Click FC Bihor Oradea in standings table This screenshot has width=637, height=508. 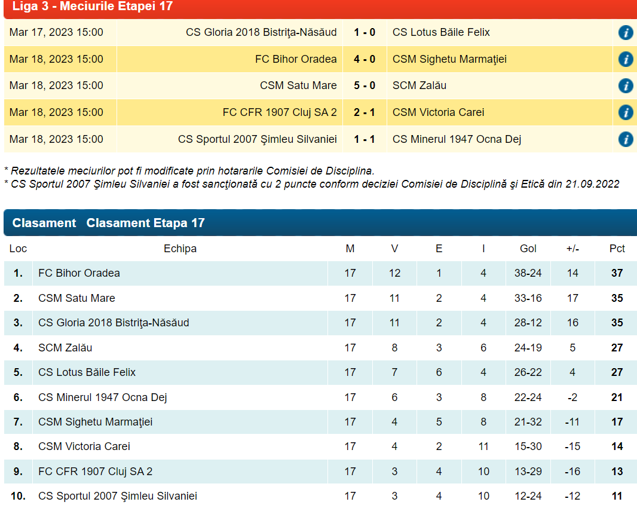pos(79,273)
